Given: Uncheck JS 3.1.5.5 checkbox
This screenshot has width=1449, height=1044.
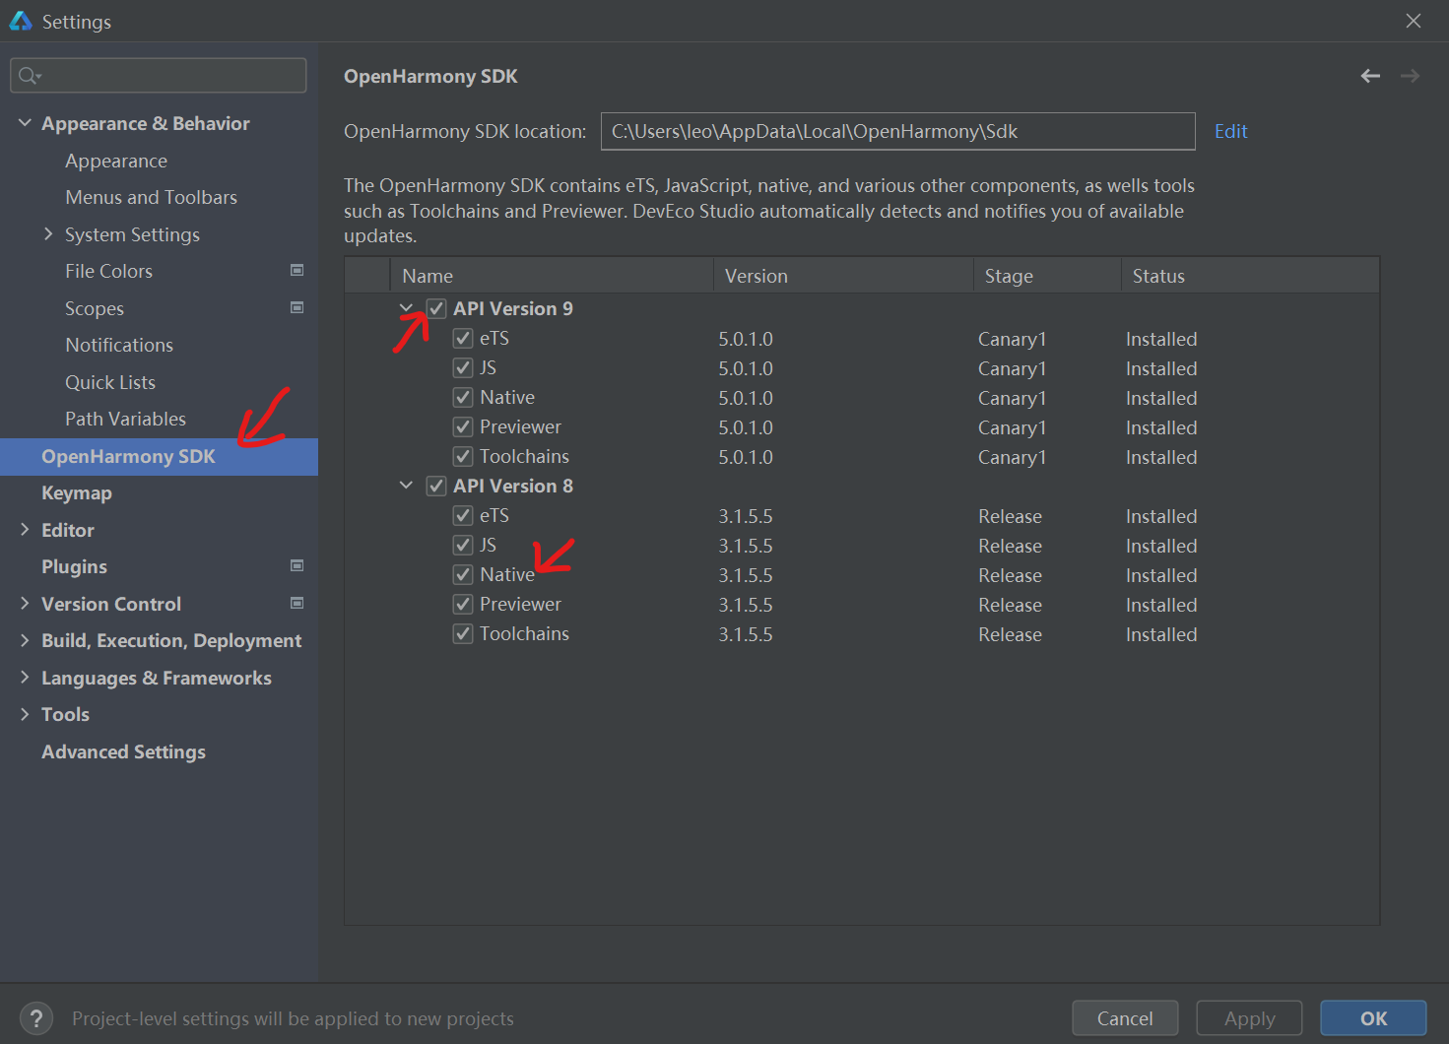Looking at the screenshot, I should (463, 545).
